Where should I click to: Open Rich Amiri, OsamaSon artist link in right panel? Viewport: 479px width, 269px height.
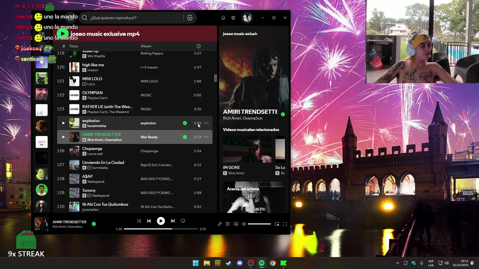(243, 118)
